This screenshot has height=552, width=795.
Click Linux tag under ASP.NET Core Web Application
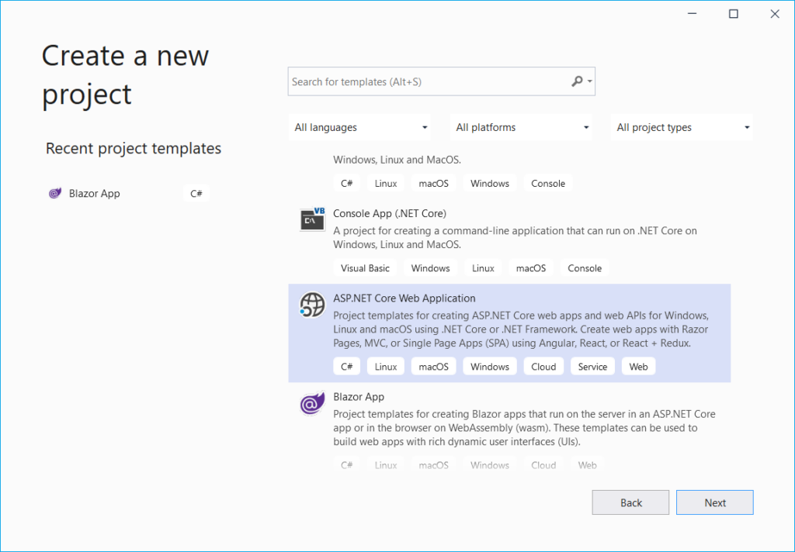pos(386,366)
